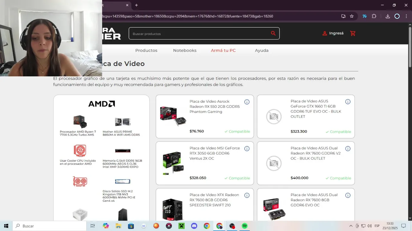Focus the Buscar productos search field
The width and height of the screenshot is (412, 231).
click(x=204, y=33)
